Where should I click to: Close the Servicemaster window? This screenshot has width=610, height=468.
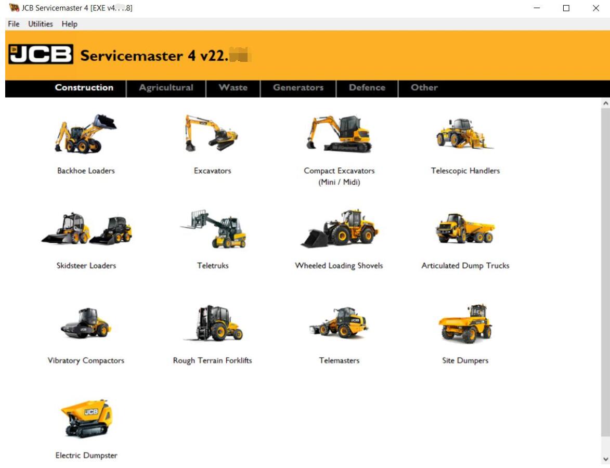tap(595, 8)
